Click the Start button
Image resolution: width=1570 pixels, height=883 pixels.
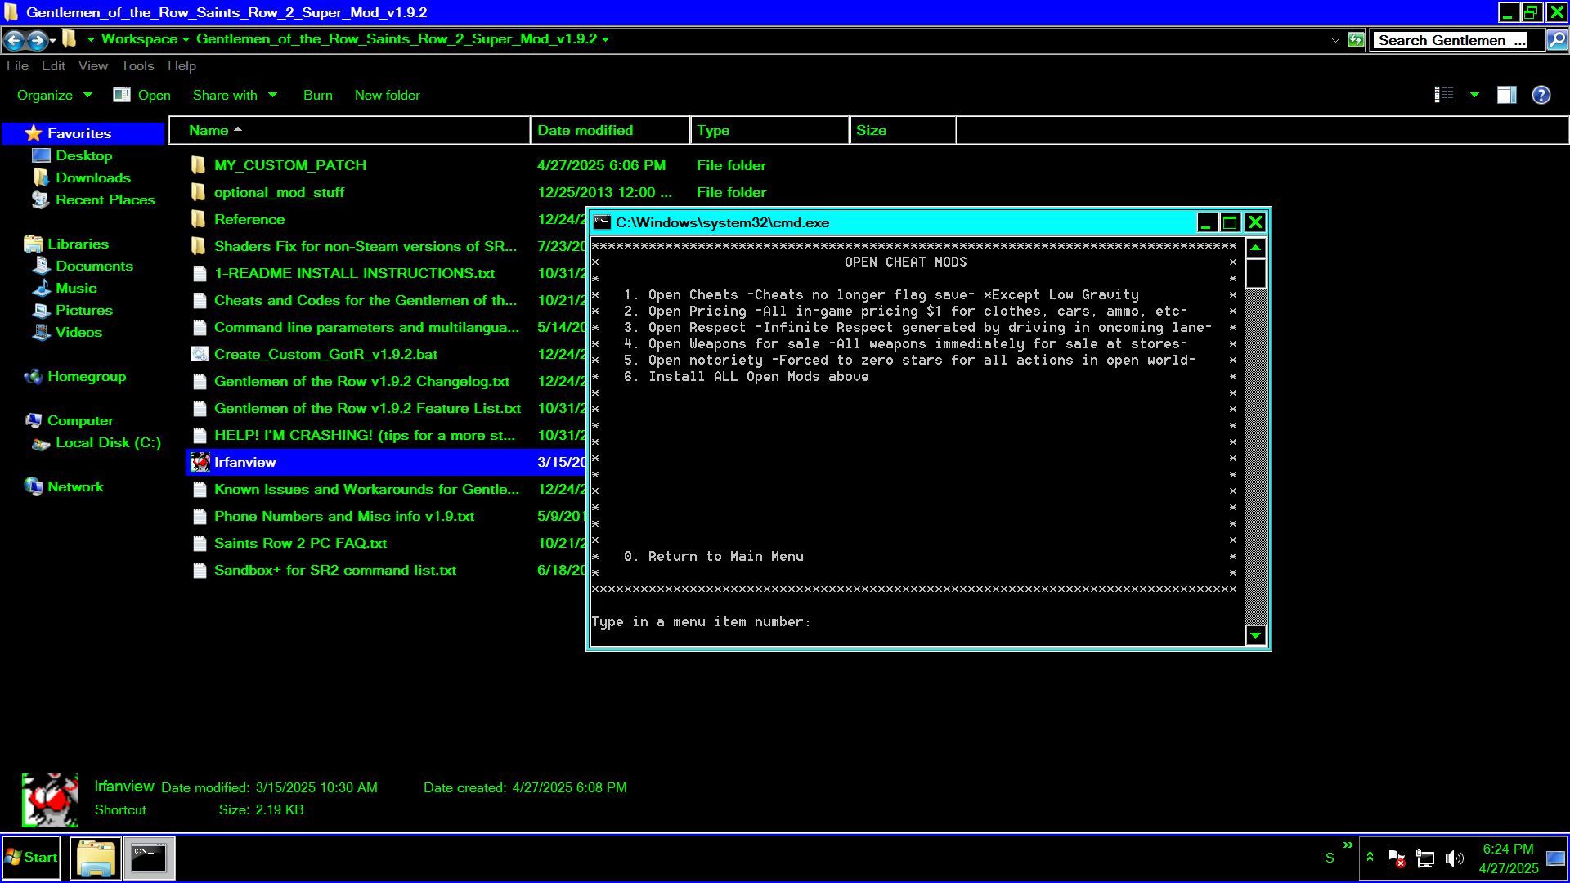pos(31,858)
